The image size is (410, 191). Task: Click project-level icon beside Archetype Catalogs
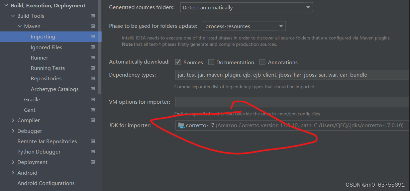pos(93,89)
